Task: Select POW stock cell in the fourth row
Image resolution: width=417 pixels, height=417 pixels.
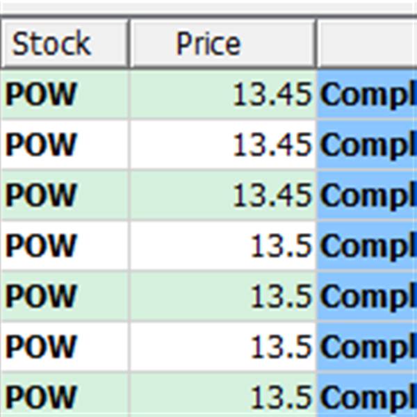Action: tap(64, 245)
